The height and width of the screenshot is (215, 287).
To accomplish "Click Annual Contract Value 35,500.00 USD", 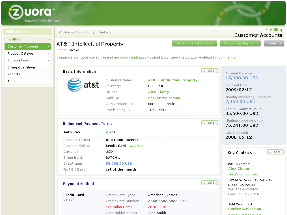I will [242, 113].
